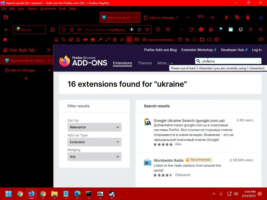The width and height of the screenshot is (267, 200).
Task: Click the Copy icon in tab bar
Action: [x=237, y=17]
